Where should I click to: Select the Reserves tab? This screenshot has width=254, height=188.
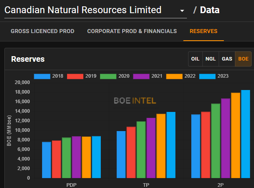point(204,31)
